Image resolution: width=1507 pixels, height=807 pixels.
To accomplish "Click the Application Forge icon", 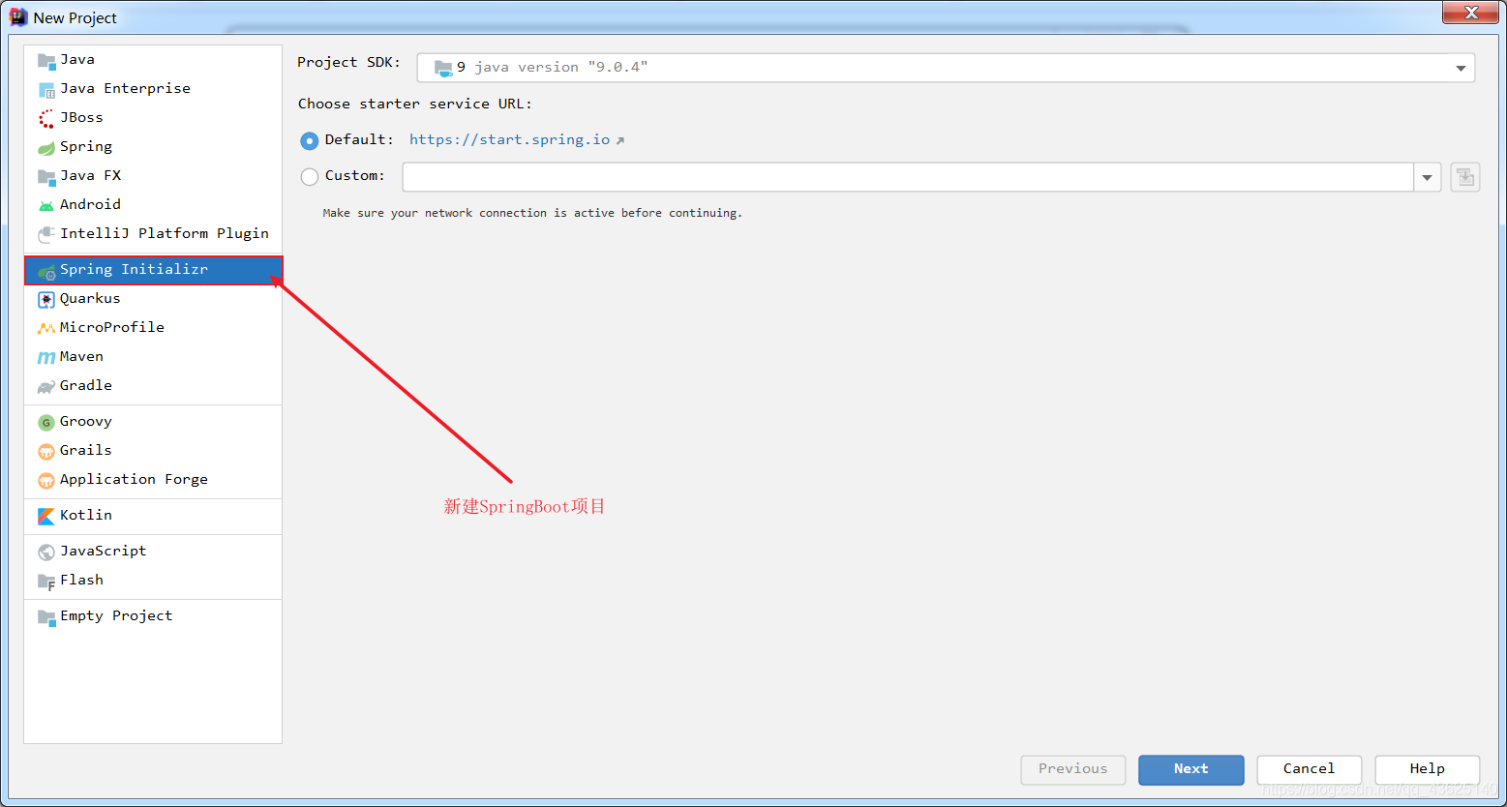I will (46, 480).
